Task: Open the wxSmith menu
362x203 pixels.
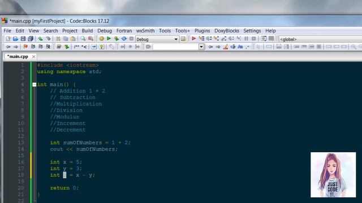Action: 145,30
